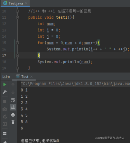Stop the running process square button
The width and height of the screenshot is (130, 143).
(4, 102)
